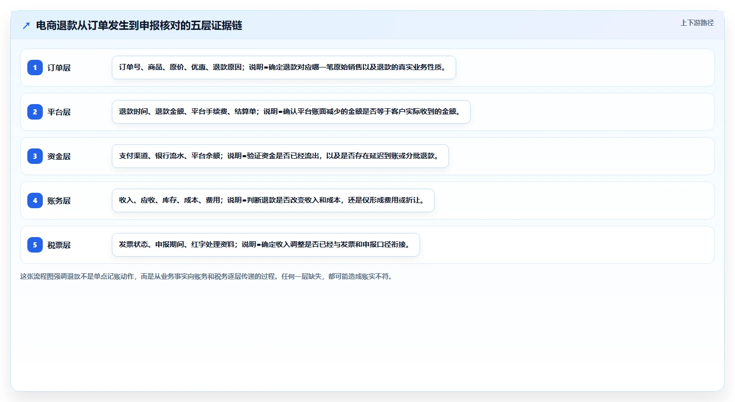
Task: Click the description box starting with 收入、应收、库存
Action: [x=273, y=200]
